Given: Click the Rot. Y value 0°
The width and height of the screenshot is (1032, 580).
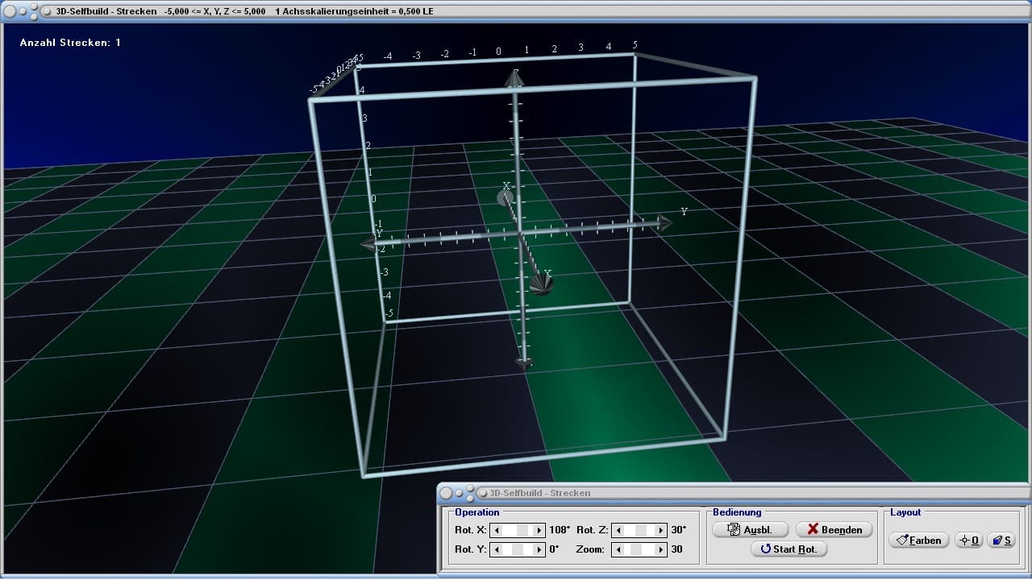Looking at the screenshot, I should pos(554,549).
